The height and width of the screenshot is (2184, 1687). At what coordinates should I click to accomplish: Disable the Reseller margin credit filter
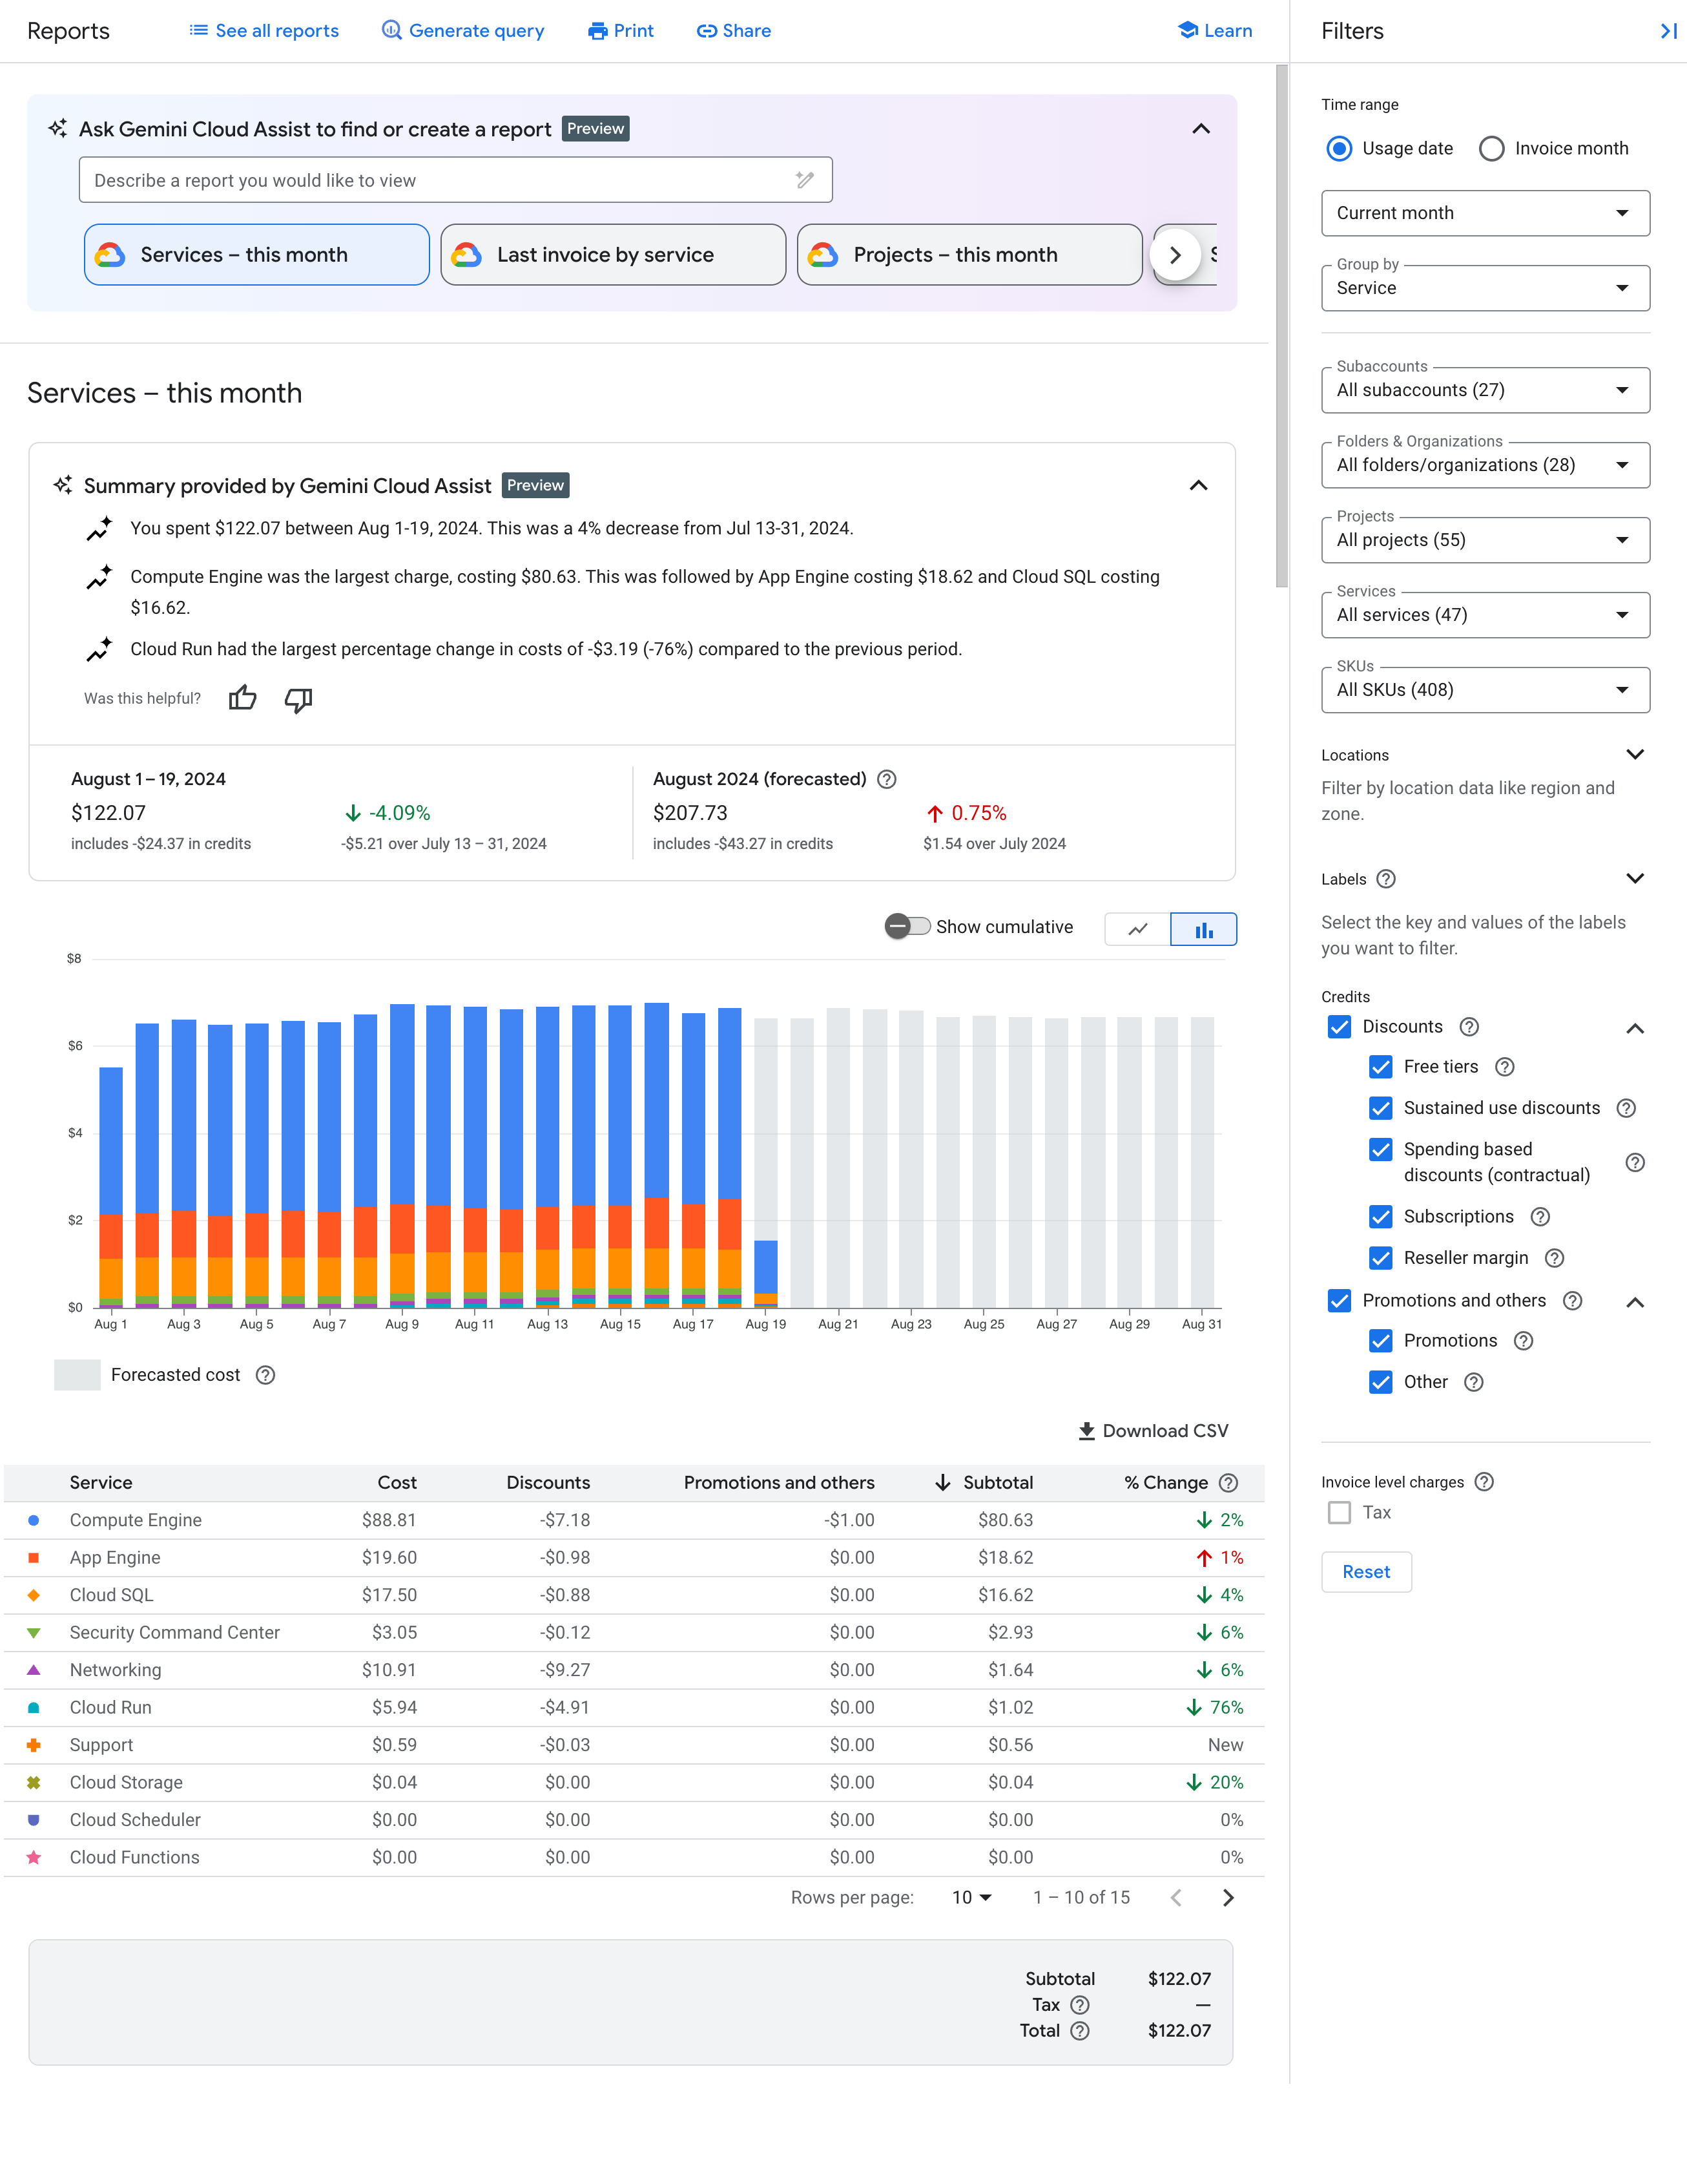point(1379,1257)
